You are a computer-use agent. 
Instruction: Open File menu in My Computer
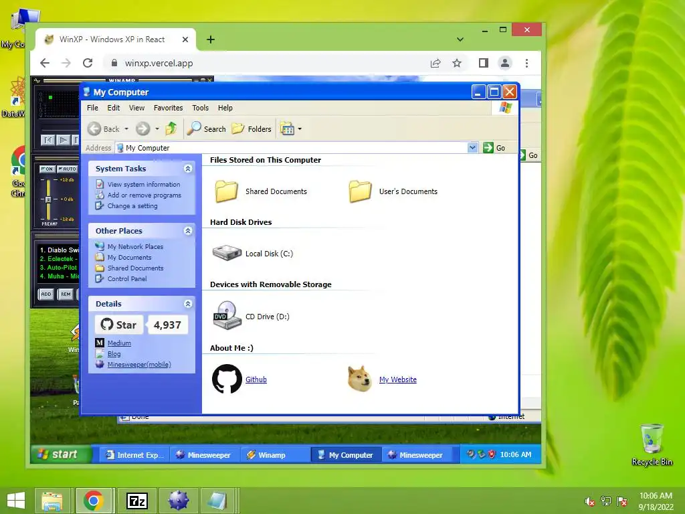(92, 108)
